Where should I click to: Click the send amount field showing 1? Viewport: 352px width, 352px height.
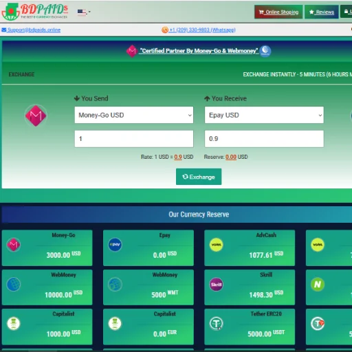coord(134,139)
